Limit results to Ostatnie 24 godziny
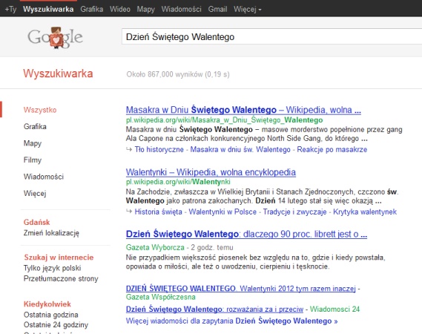The height and width of the screenshot is (334, 422). (56, 325)
